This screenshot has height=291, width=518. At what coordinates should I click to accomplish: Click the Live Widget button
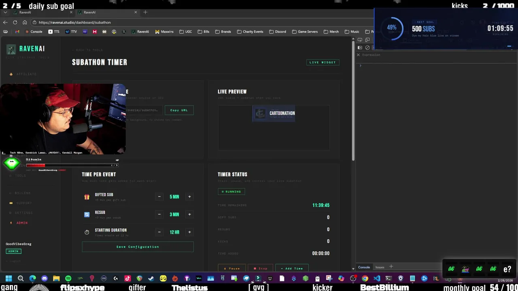[323, 62]
